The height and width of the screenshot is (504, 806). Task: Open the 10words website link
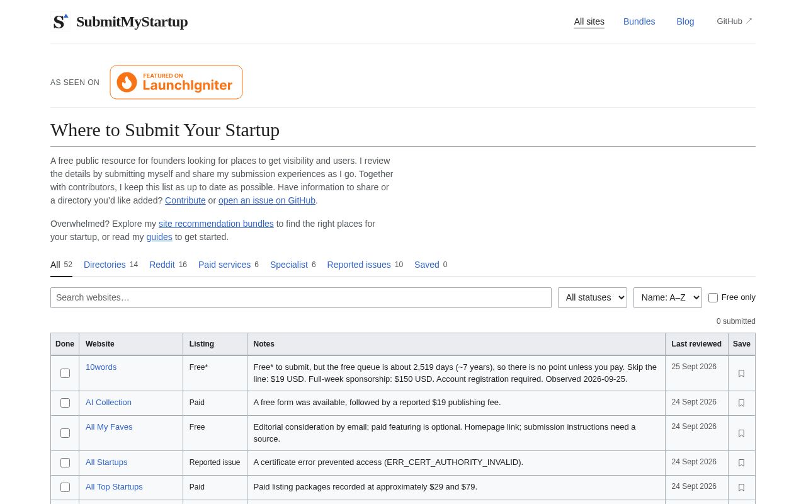tap(101, 367)
